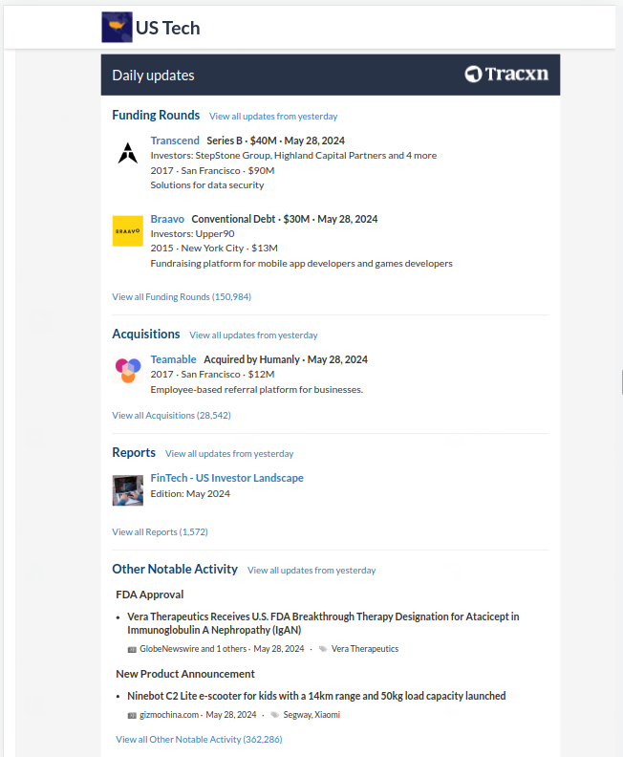623x757 pixels.
Task: Click the page's vertical scrollbar handle
Action: [621, 383]
